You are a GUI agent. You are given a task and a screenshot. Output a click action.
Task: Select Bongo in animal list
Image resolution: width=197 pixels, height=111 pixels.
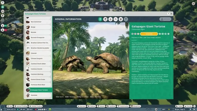pos(38,27)
